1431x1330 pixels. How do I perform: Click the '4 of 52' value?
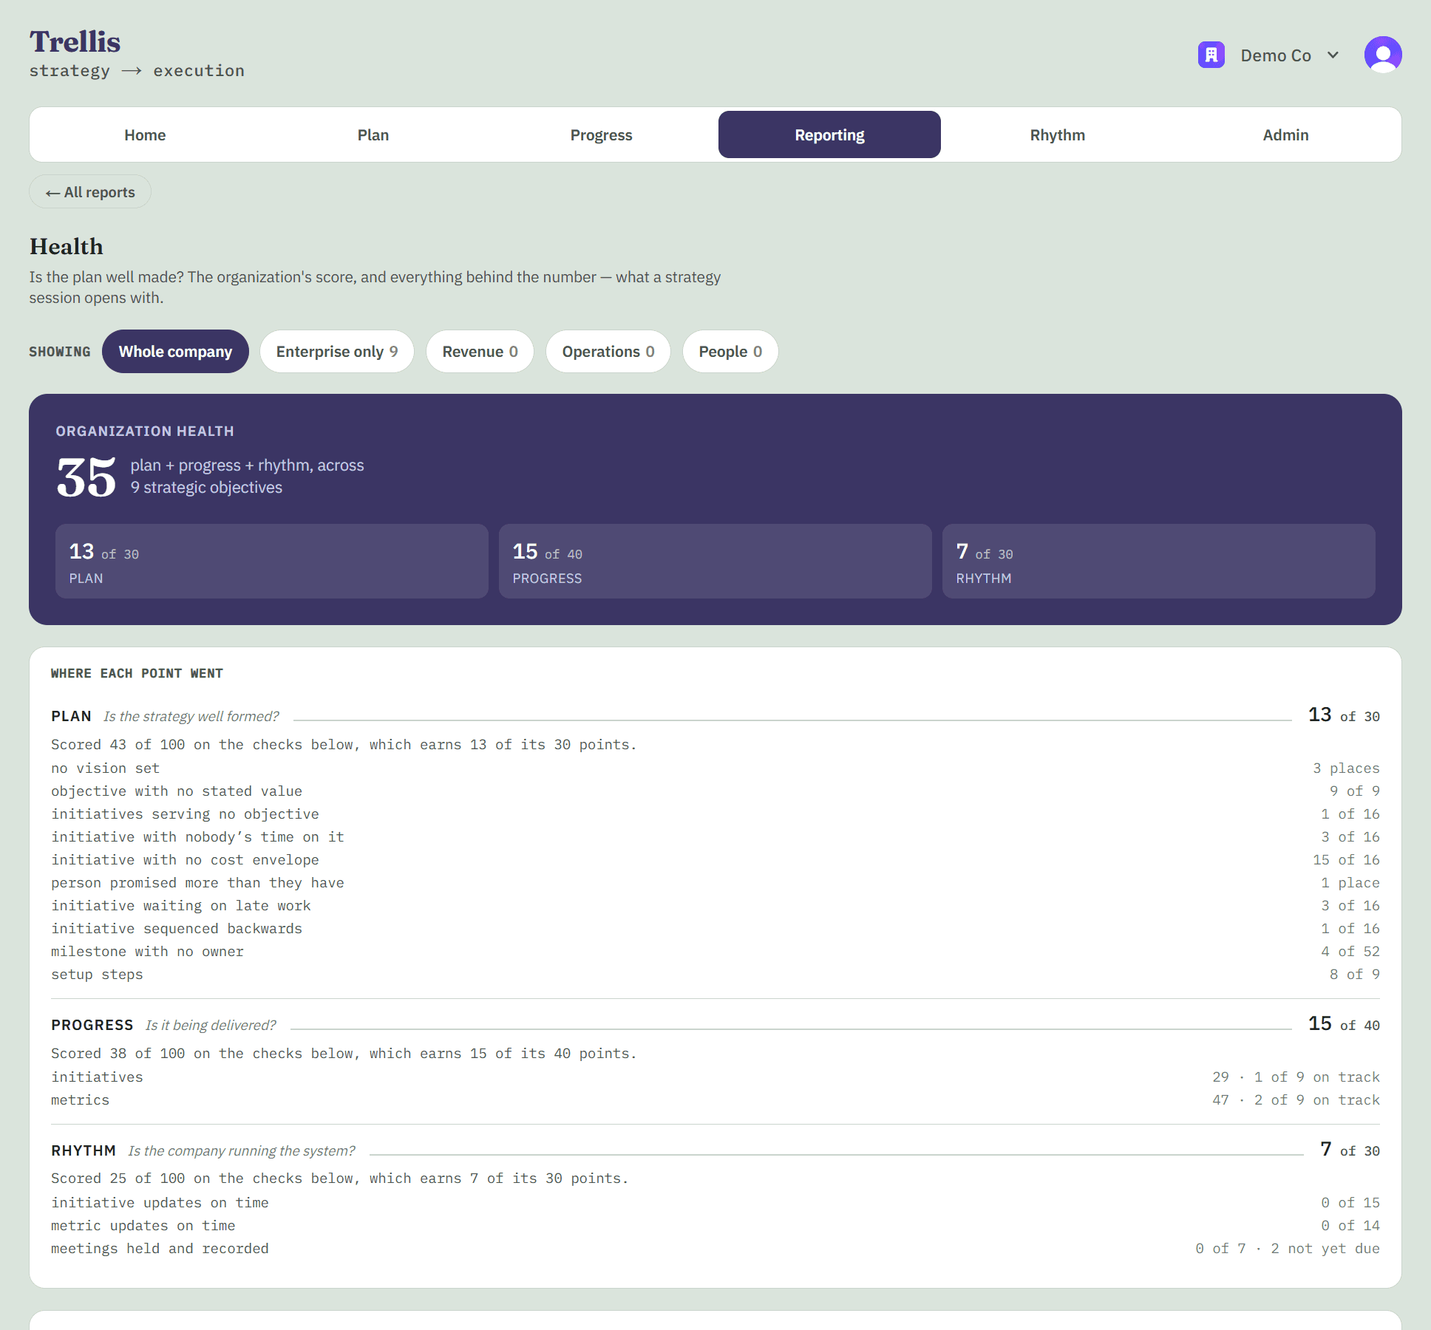(x=1350, y=952)
